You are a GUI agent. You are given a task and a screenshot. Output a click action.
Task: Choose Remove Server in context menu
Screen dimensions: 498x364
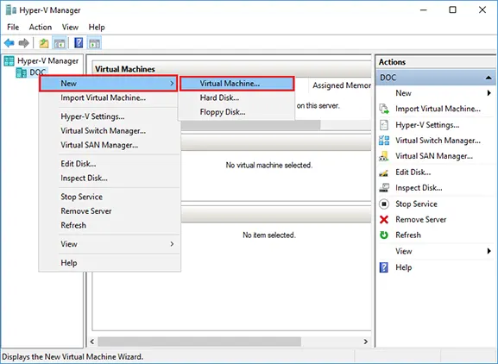pyautogui.click(x=110, y=211)
